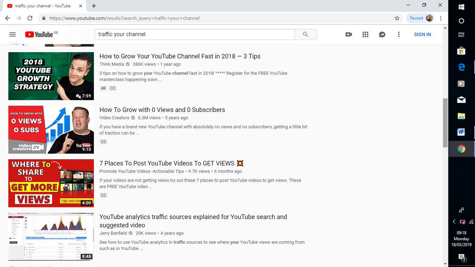Open 'How to Grow Your YouTube Channel Fast' title
The width and height of the screenshot is (475, 267).
pos(180,56)
